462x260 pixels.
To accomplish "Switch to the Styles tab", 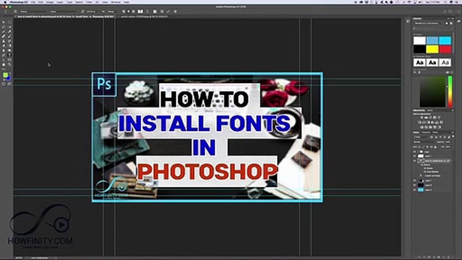I will coord(430,110).
